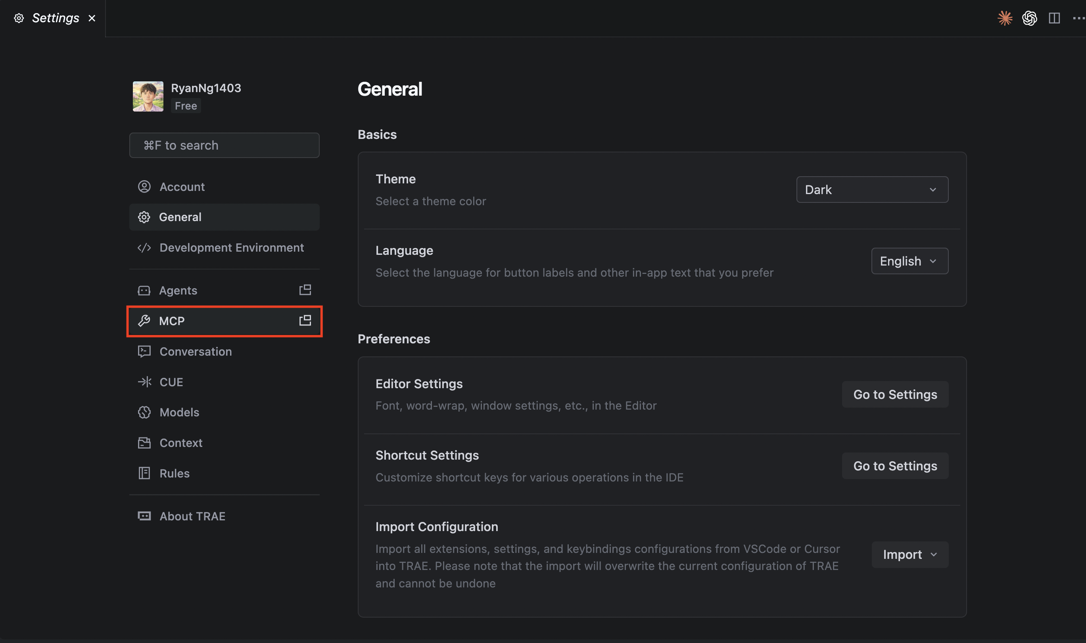Click the split editor layout icon
The width and height of the screenshot is (1086, 643).
[1054, 18]
